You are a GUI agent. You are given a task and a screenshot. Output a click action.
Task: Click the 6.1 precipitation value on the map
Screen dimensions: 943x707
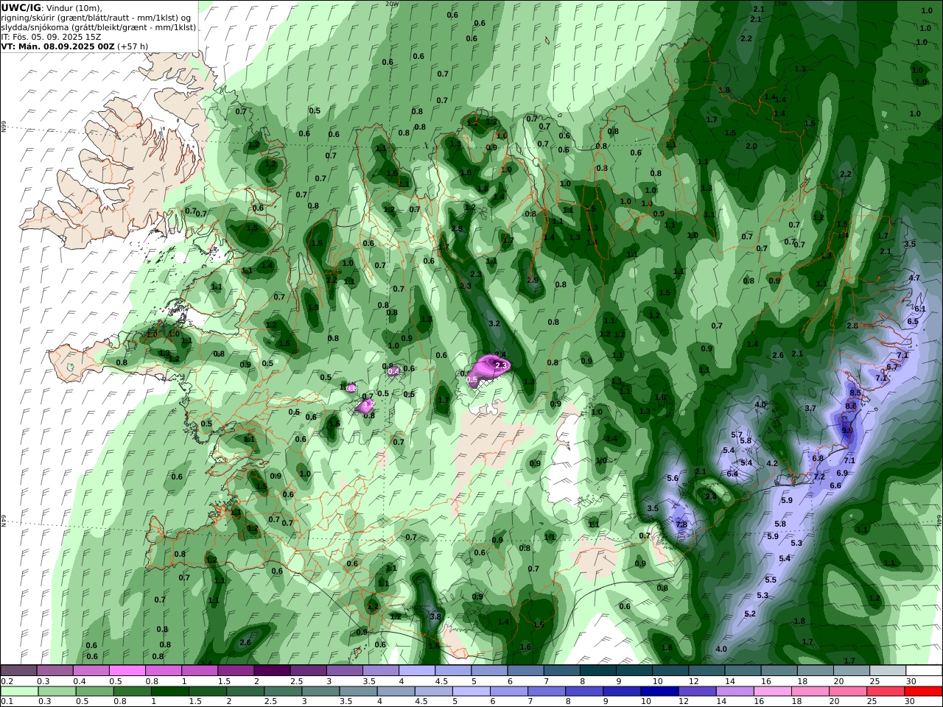[920, 309]
